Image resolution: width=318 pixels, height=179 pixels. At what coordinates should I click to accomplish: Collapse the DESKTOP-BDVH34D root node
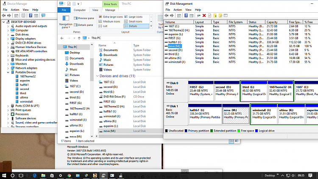[x=4, y=22]
